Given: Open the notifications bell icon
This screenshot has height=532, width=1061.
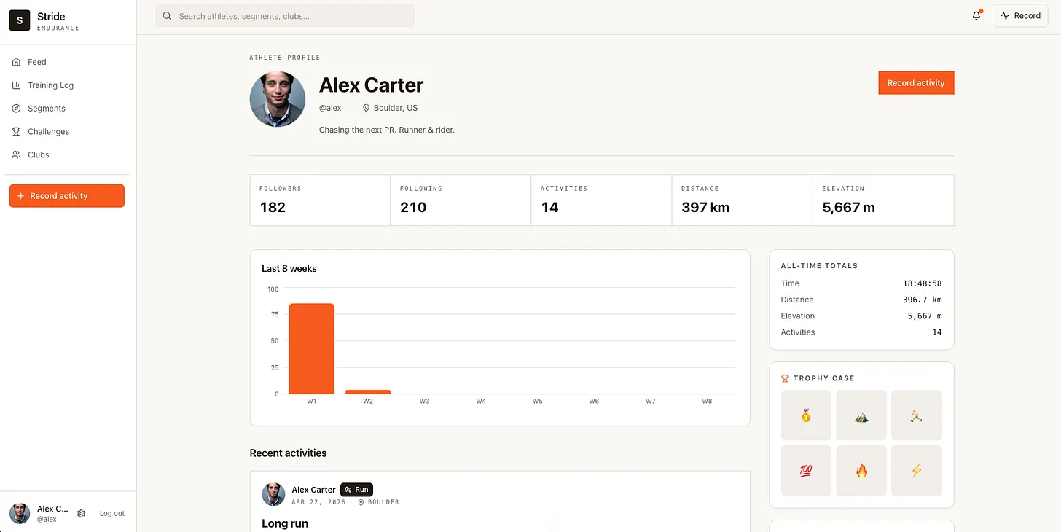Looking at the screenshot, I should (976, 15).
